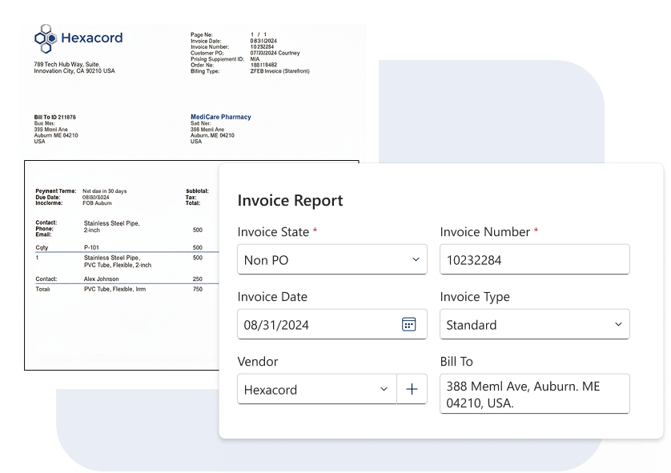Click the Invoice Number field containing 10232284
This screenshot has height=473, width=671.
point(534,259)
